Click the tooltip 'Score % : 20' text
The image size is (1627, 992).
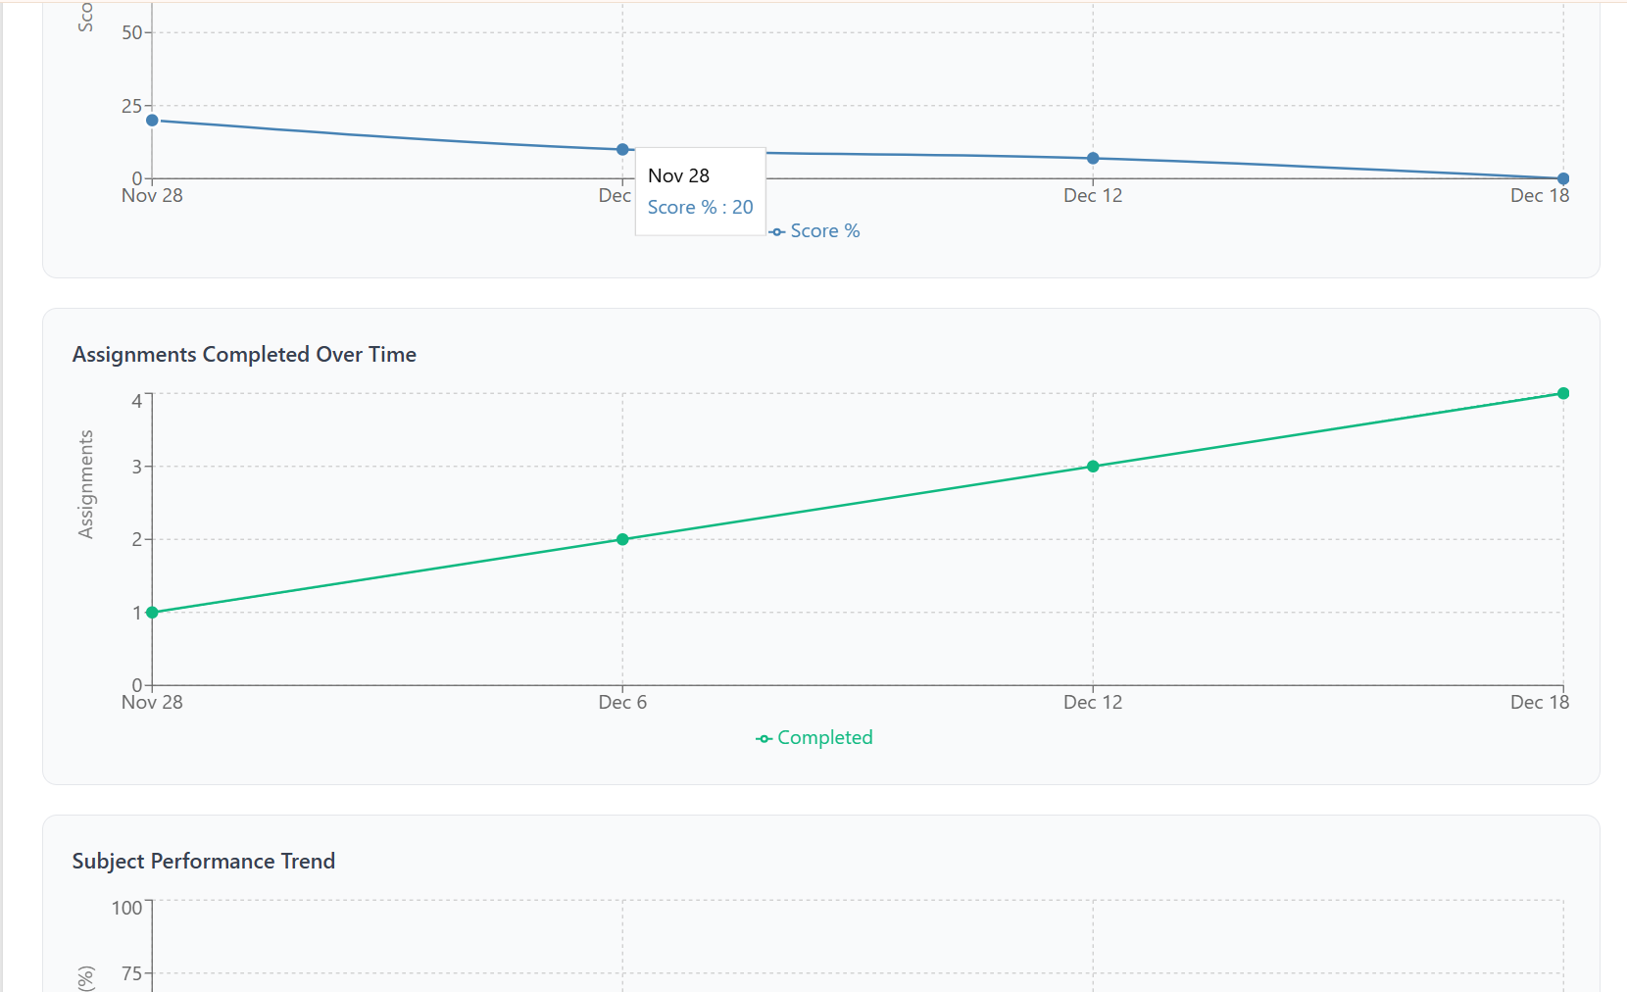pyautogui.click(x=700, y=208)
